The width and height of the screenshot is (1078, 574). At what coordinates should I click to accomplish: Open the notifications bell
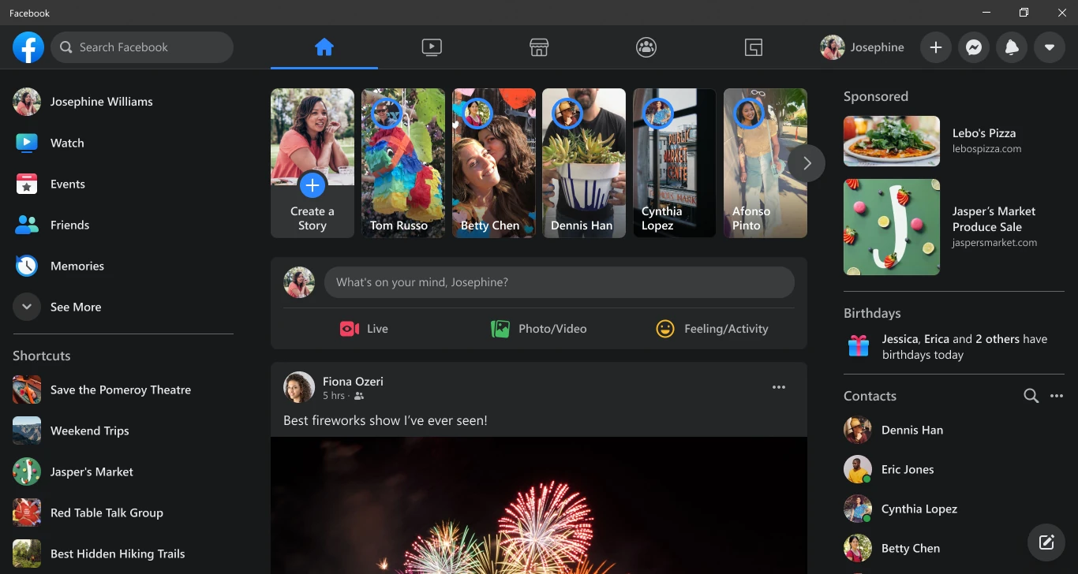(x=1012, y=47)
